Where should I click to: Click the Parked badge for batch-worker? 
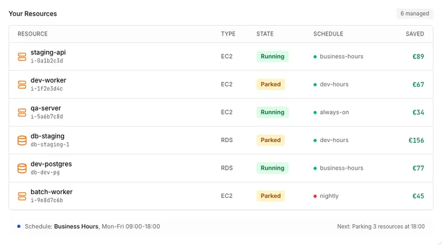coord(271,196)
